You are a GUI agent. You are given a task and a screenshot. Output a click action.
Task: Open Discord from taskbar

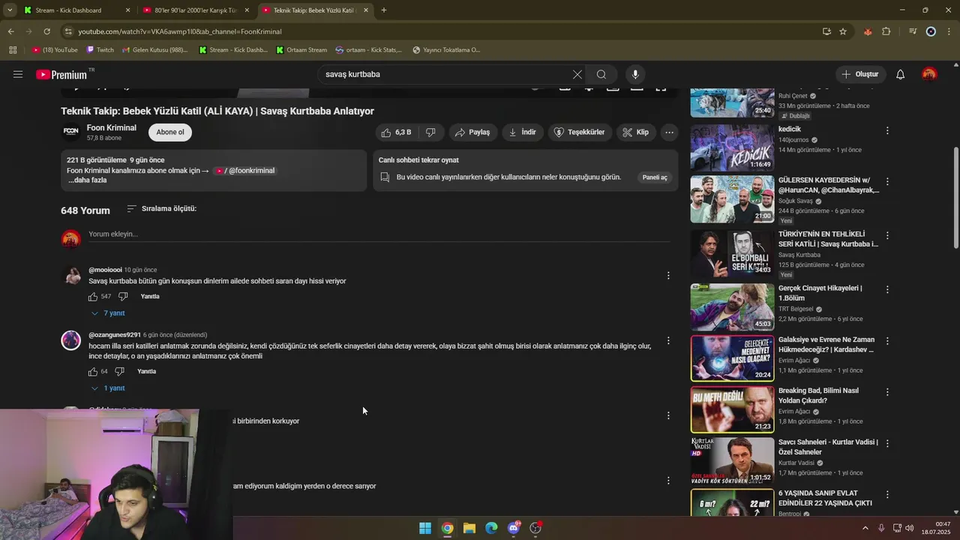514,528
